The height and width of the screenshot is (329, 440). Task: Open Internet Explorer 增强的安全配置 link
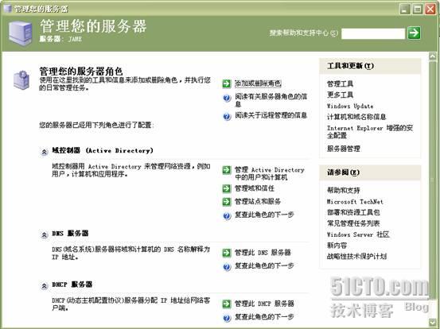pos(370,132)
